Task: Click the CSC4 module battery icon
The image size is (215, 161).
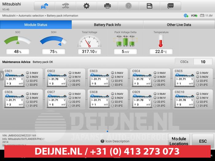Action: [x=142, y=80]
